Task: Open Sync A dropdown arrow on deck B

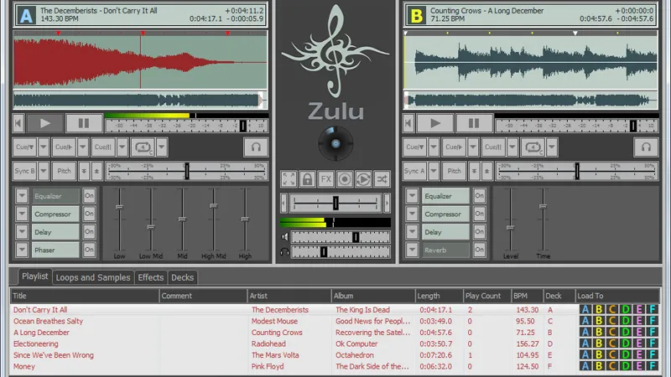Action: [434, 171]
